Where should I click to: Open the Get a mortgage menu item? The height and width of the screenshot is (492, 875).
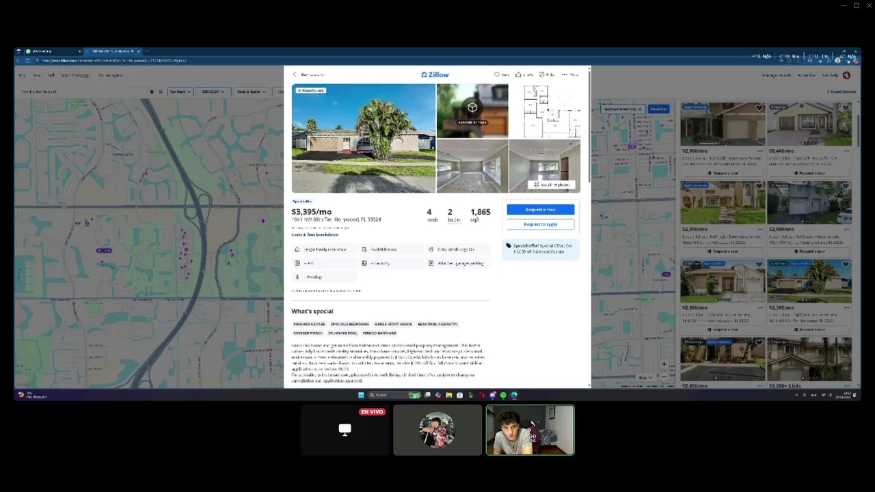[x=75, y=75]
